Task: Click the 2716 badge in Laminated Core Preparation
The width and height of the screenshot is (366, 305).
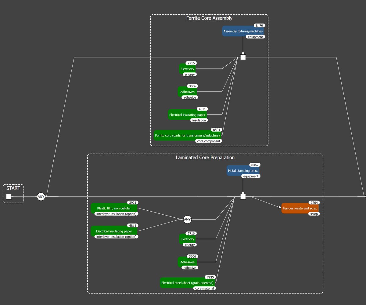Action: (x=191, y=233)
